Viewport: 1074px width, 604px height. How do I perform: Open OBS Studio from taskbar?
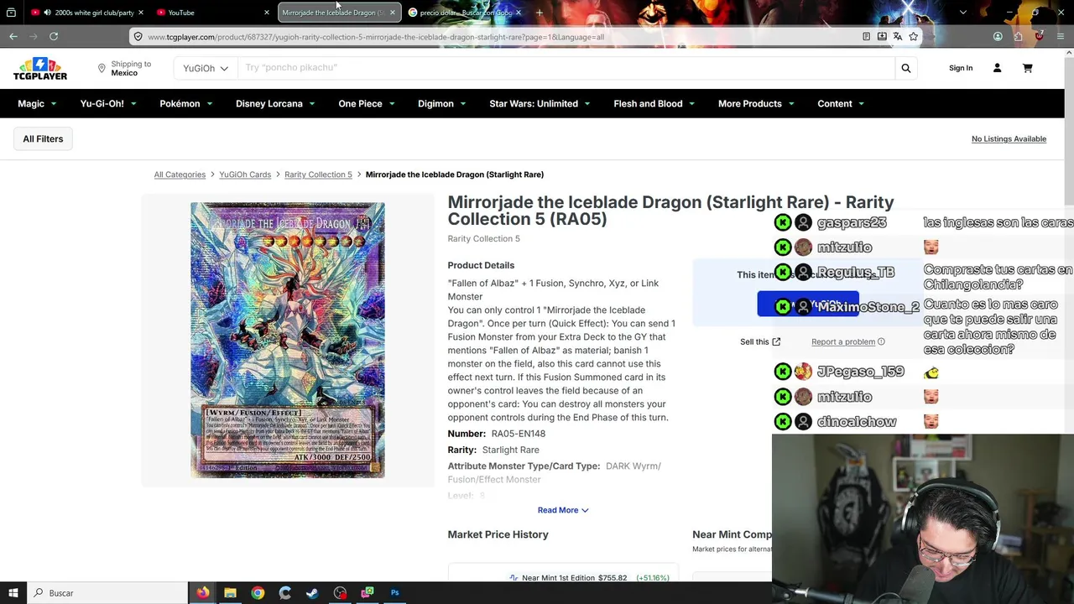(340, 593)
